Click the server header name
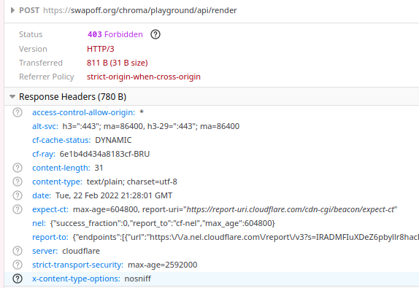 (x=45, y=251)
